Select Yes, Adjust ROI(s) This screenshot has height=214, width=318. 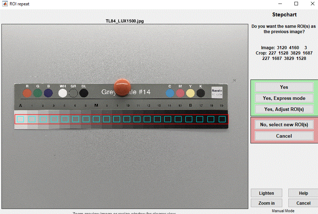click(x=284, y=109)
